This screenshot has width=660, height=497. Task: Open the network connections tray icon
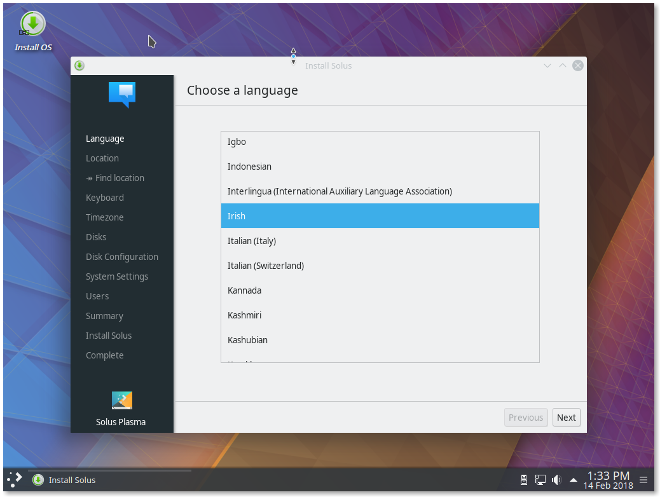pos(540,480)
